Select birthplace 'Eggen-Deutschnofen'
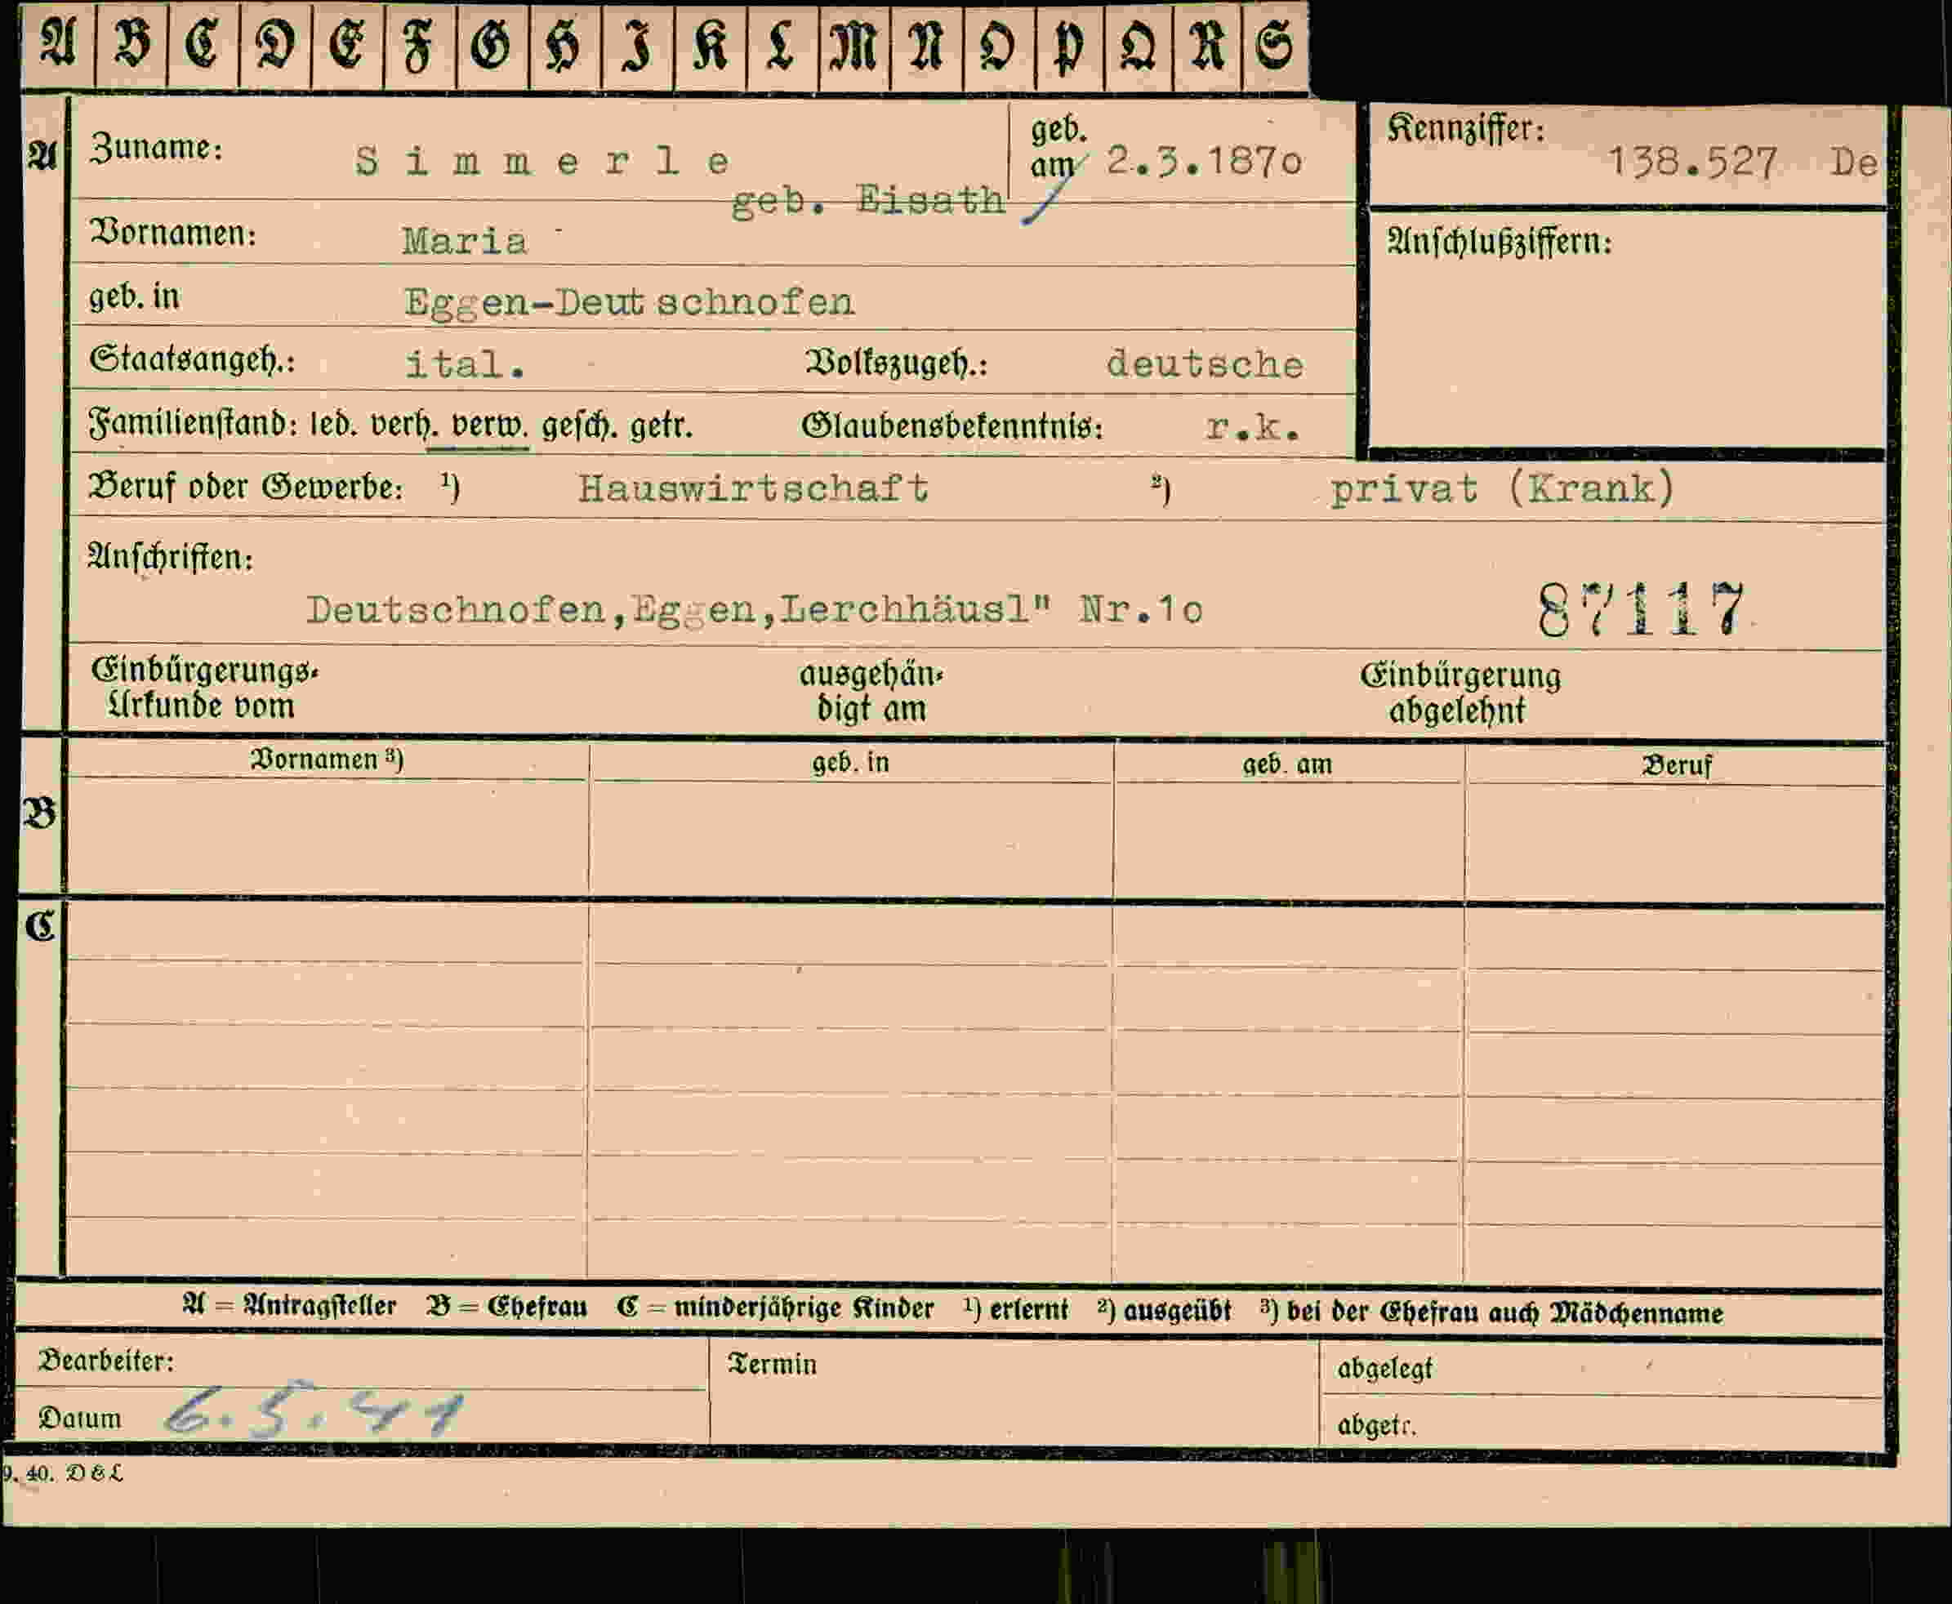Image resolution: width=1952 pixels, height=1604 pixels. pos(629,303)
